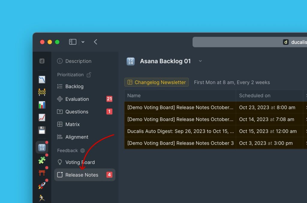
Task: Open the Voting Board section
Action: tap(80, 162)
